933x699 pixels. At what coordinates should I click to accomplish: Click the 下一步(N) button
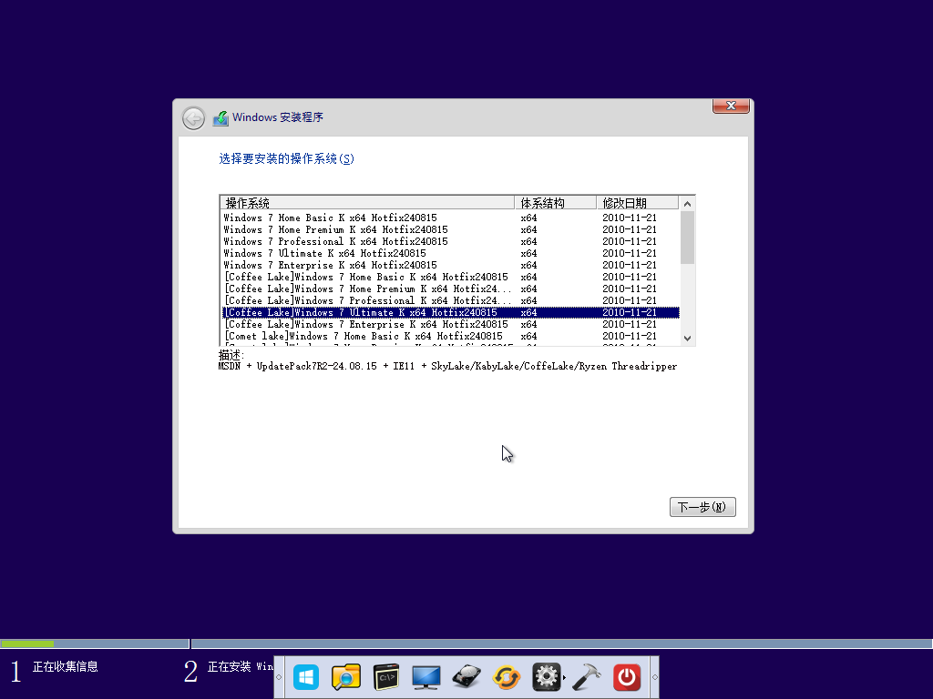[702, 507]
